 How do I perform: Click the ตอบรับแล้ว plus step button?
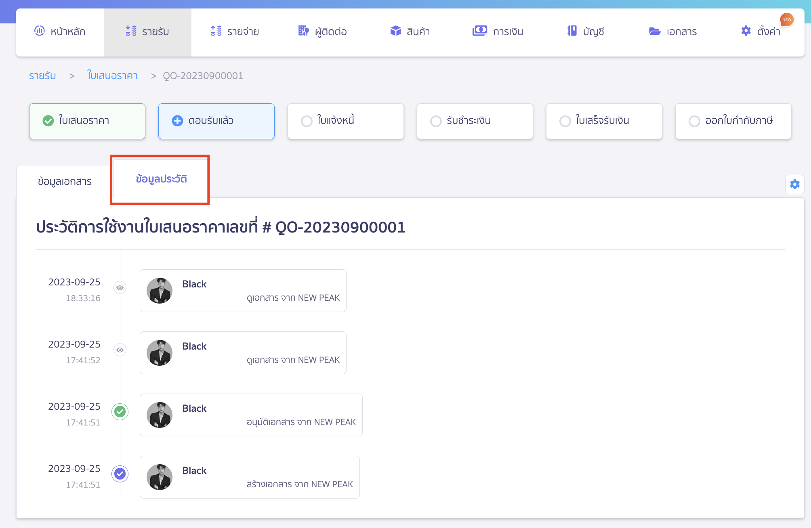pyautogui.click(x=216, y=121)
